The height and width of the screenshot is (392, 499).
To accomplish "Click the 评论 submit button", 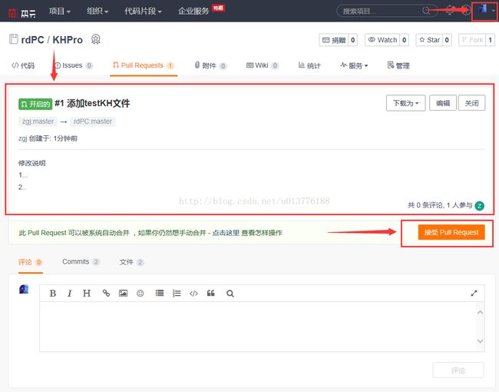I will (x=458, y=370).
